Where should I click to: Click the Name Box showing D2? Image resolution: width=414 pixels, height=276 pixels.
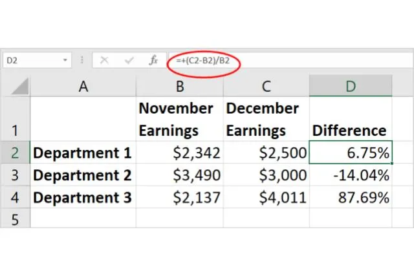coord(31,60)
